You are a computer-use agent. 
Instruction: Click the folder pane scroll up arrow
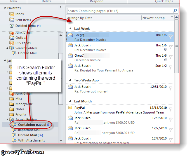[61, 35]
